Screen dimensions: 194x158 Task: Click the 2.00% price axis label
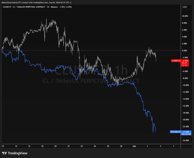click(185, 44)
